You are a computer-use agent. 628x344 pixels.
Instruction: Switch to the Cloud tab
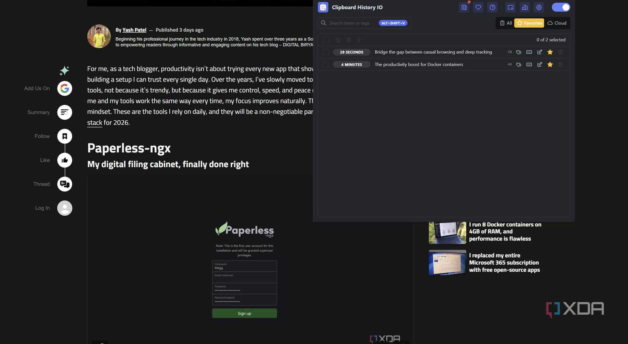556,23
